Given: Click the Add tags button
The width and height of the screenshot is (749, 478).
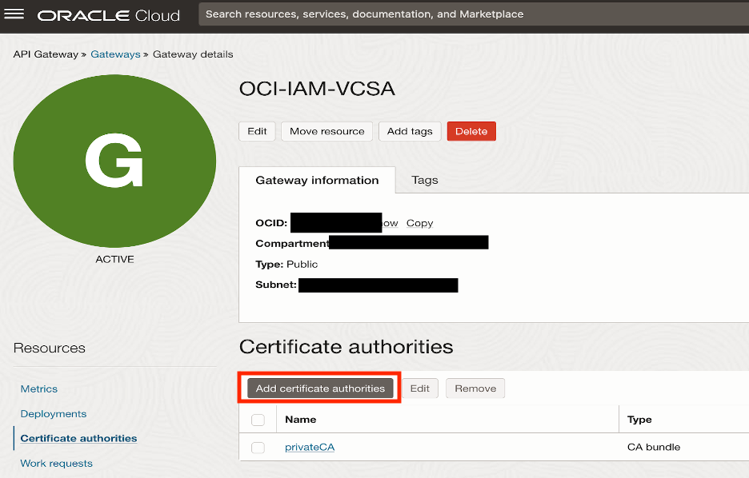Looking at the screenshot, I should pos(410,131).
